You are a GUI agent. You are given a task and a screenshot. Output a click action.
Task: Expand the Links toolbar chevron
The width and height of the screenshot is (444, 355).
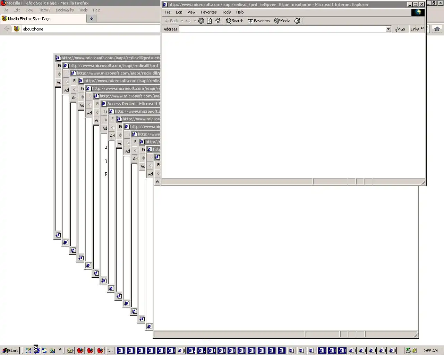click(x=422, y=28)
